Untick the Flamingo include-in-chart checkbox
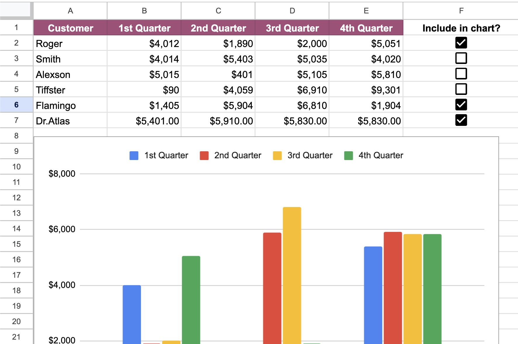The width and height of the screenshot is (518, 344). coord(461,105)
